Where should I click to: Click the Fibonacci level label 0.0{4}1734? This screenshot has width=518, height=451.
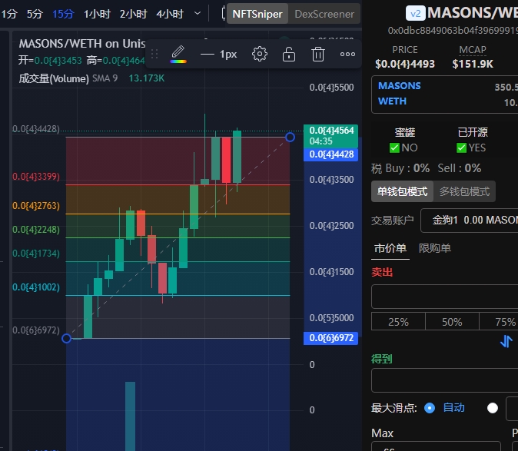pyautogui.click(x=36, y=254)
